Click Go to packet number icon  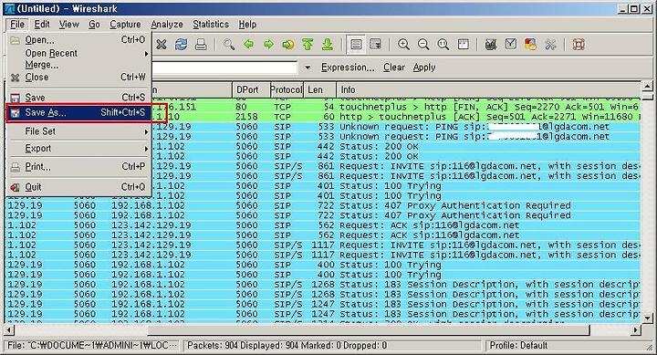[x=287, y=45]
